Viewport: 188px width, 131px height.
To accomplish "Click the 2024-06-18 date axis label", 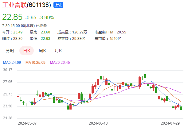I will click(98, 123).
